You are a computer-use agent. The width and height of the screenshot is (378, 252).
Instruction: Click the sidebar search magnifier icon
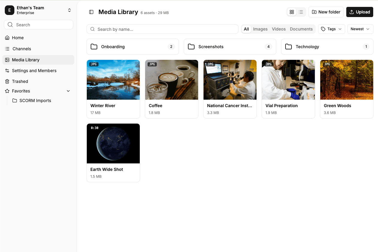pos(10,25)
